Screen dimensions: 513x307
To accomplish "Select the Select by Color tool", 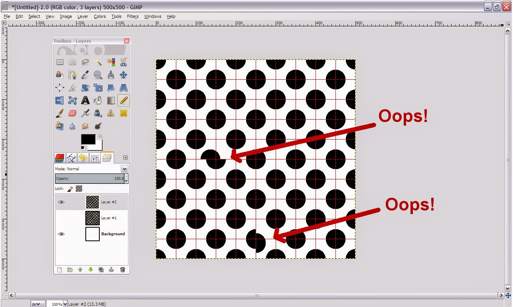I will pos(111,62).
